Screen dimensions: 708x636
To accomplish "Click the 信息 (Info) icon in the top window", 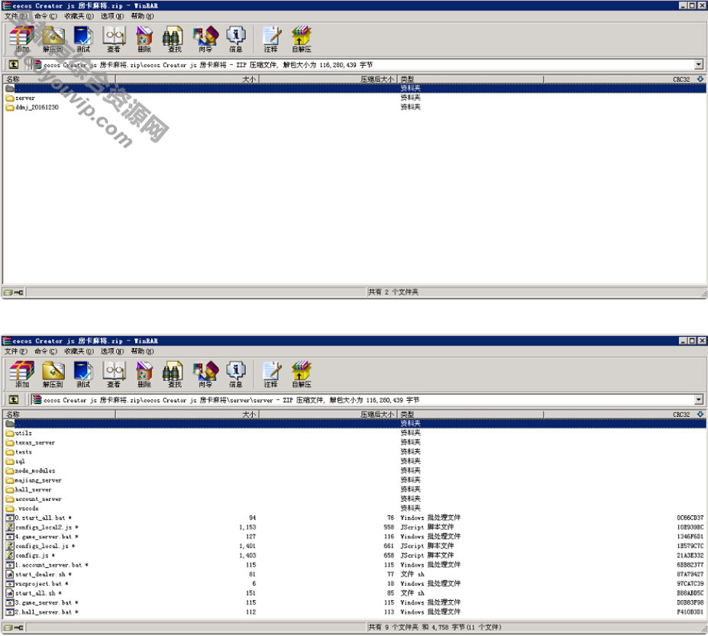I will (236, 39).
